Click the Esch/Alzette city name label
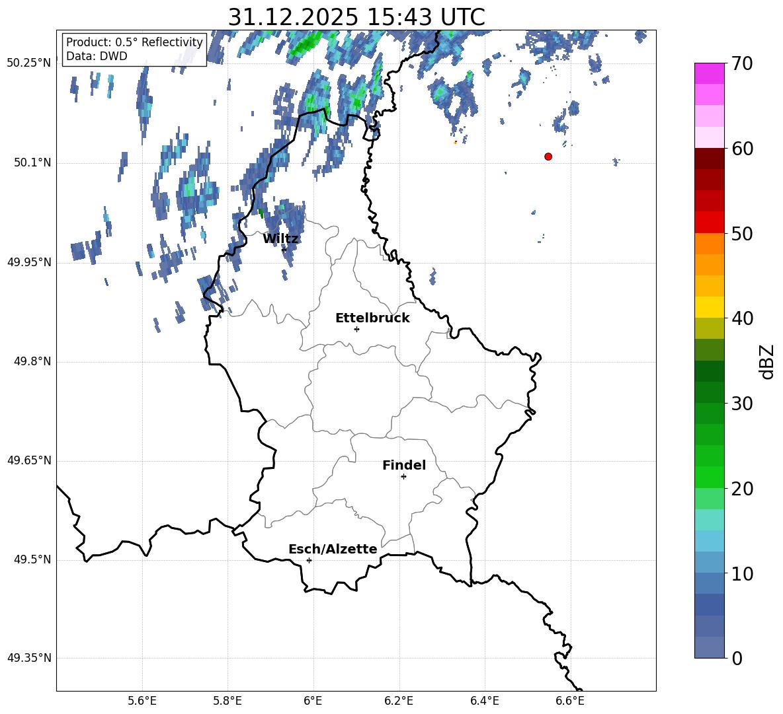The height and width of the screenshot is (714, 783). [x=333, y=550]
